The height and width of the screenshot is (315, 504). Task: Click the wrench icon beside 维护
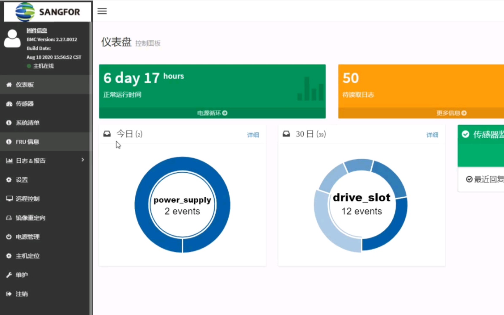[9, 275]
